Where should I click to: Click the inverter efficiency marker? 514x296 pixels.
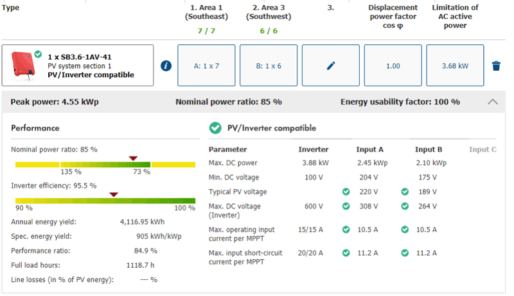point(114,194)
